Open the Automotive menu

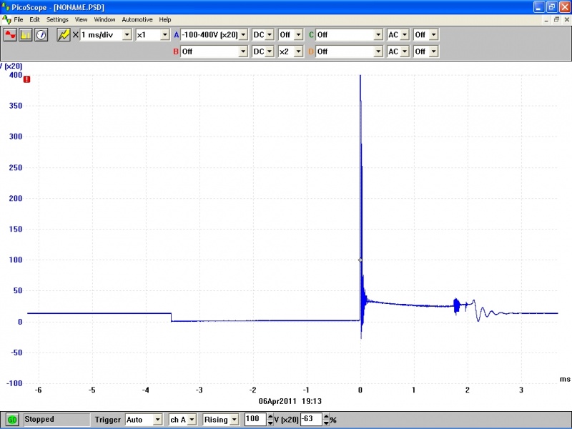point(137,19)
